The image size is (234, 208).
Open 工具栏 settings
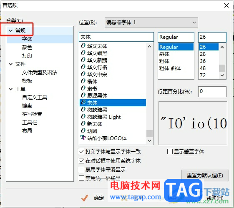point(30,123)
